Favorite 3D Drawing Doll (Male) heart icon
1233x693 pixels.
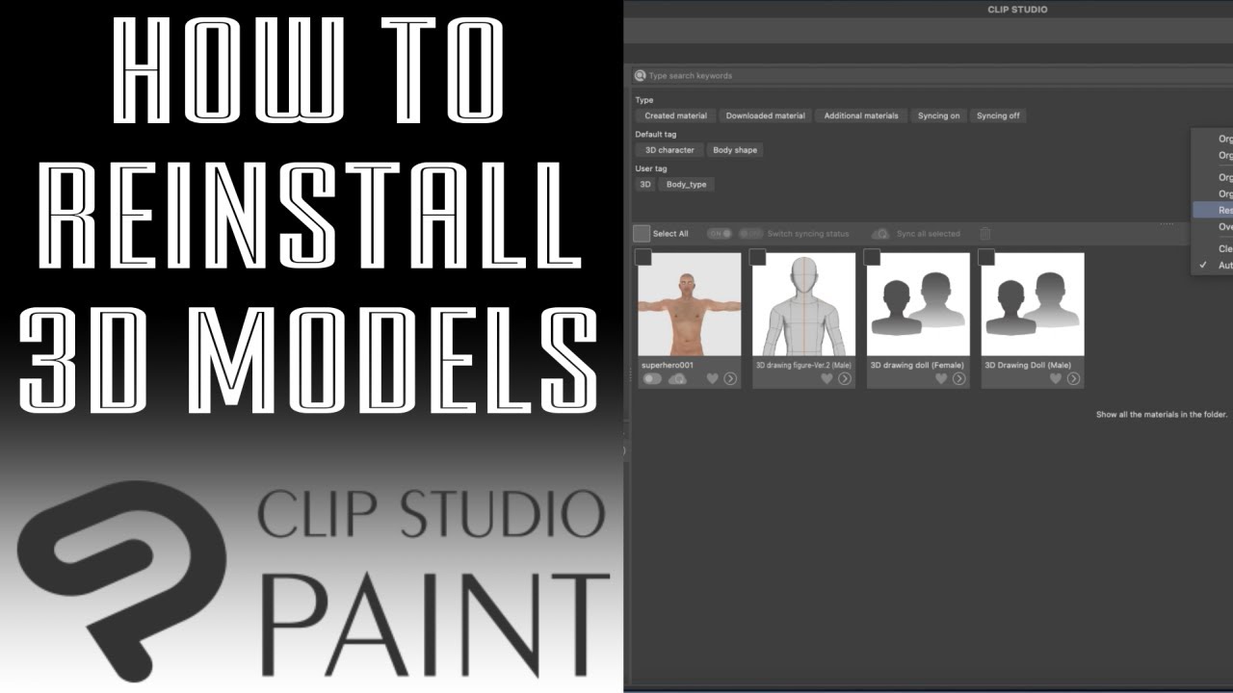click(x=1056, y=379)
